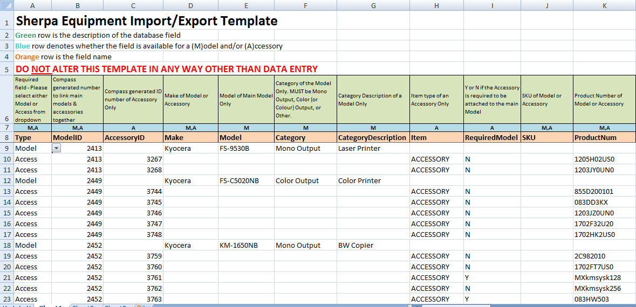
Task: Click AccessoryID cell '3744'
Action: [x=133, y=192]
